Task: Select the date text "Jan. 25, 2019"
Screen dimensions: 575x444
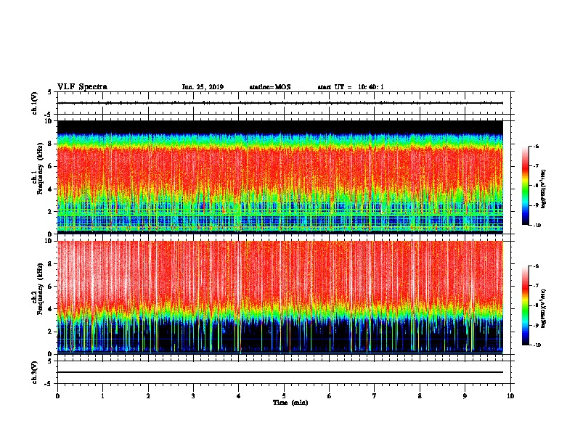Action: 203,87
